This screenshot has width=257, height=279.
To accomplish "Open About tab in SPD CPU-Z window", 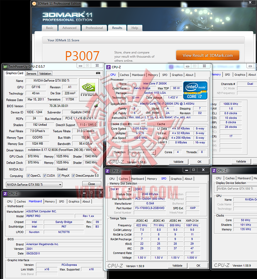I will click(188, 179).
